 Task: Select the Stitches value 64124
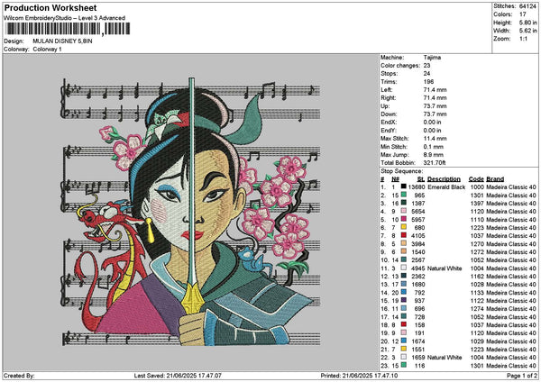pyautogui.click(x=527, y=5)
